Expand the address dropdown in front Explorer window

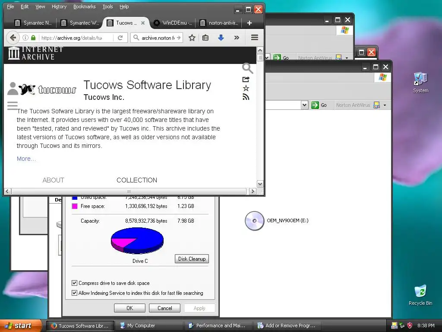point(304,105)
